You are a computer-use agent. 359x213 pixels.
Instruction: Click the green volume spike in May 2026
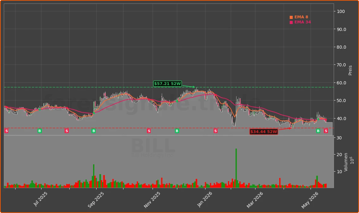click(317, 182)
